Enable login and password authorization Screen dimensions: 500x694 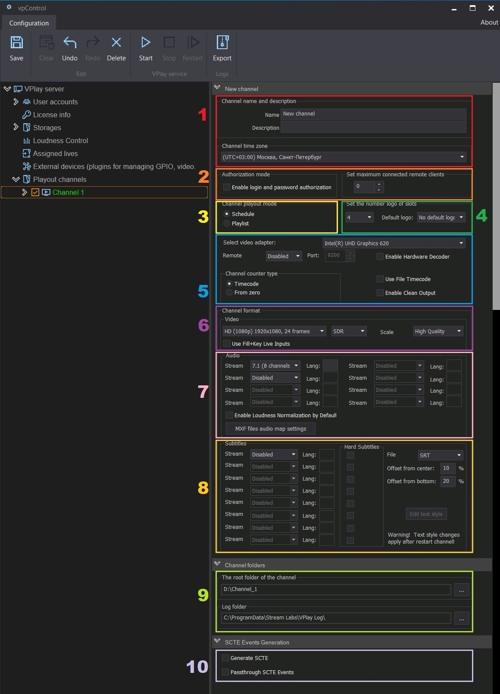click(227, 187)
